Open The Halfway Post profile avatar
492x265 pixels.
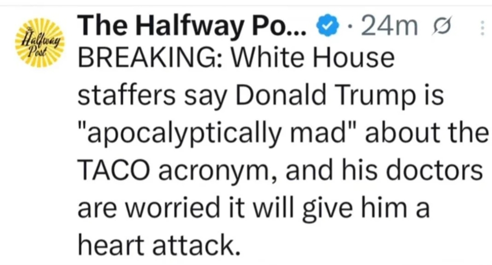pyautogui.click(x=40, y=43)
